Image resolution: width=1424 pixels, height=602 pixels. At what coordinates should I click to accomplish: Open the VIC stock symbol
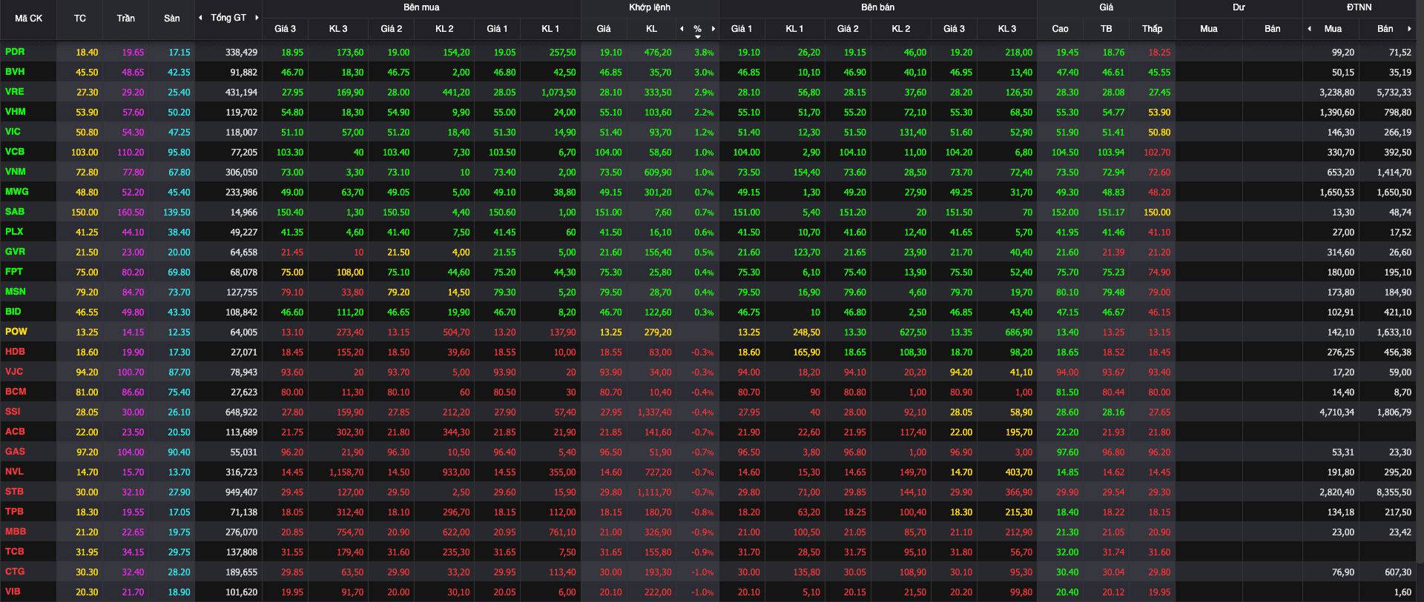coord(13,132)
